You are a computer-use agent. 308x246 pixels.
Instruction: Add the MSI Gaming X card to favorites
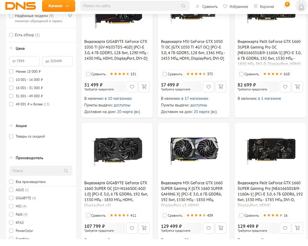click(x=208, y=228)
